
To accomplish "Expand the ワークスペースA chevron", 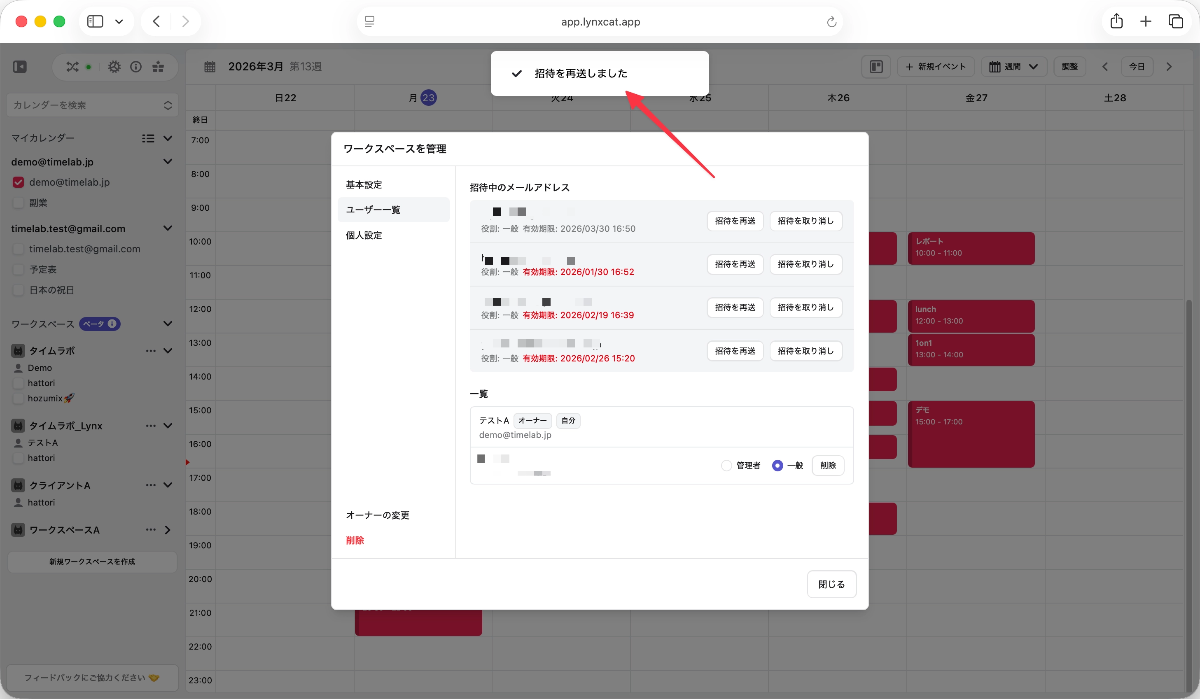I will click(x=168, y=530).
